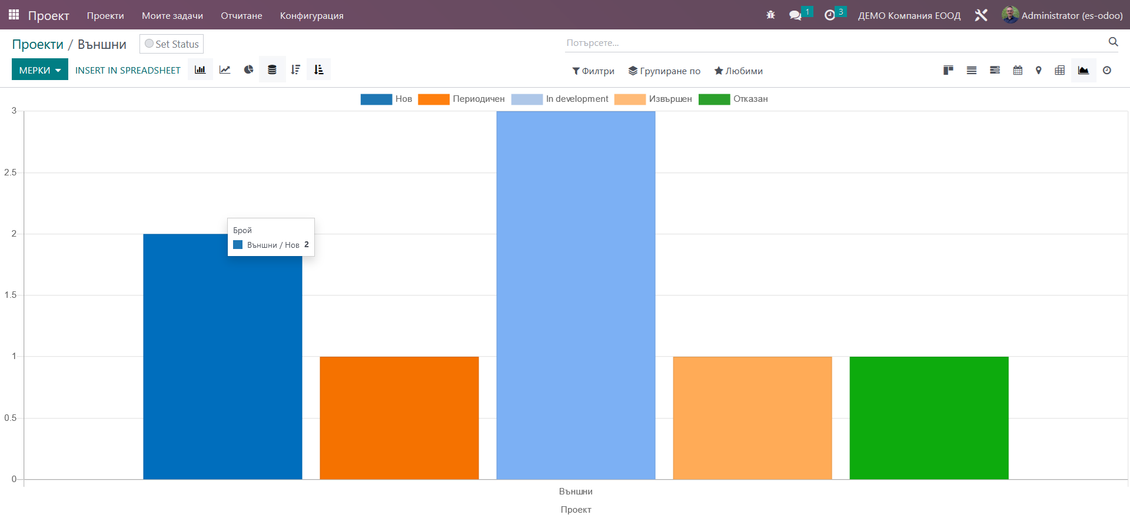Hide the Отказан series in legend
The height and width of the screenshot is (518, 1130).
click(733, 99)
